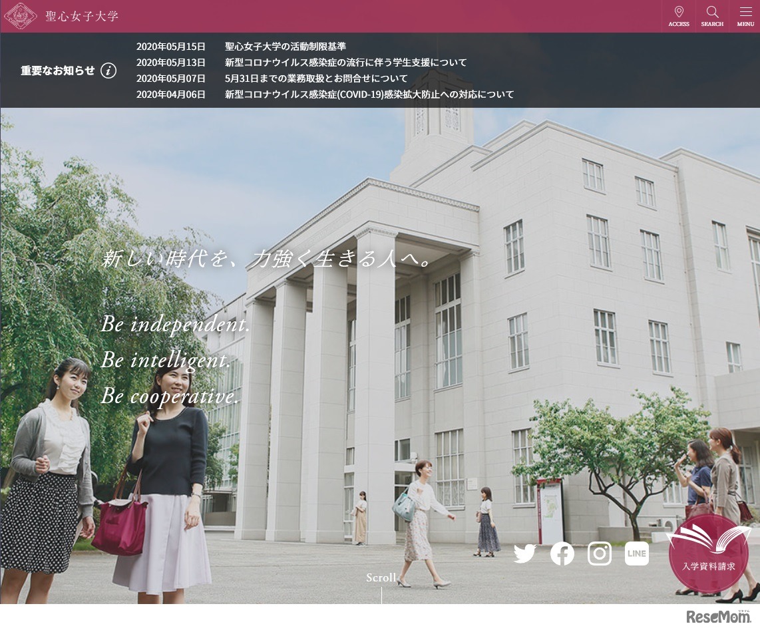This screenshot has height=632, width=760.
Task: Click the text Be intelligent.
Action: click(x=166, y=361)
